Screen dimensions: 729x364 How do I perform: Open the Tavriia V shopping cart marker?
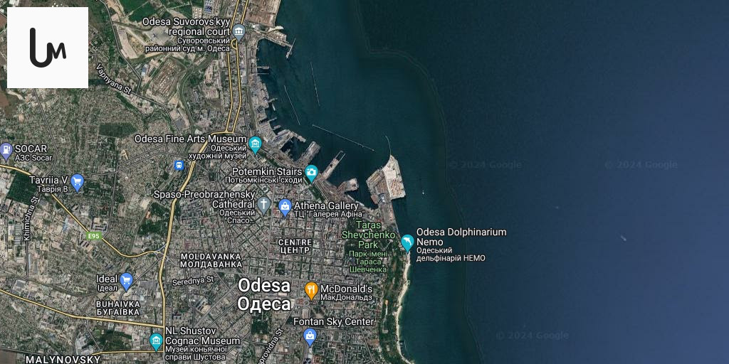(77, 183)
